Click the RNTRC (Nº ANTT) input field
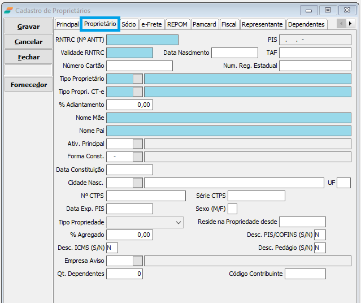Viewport: 361px width, 303px height. click(x=142, y=40)
